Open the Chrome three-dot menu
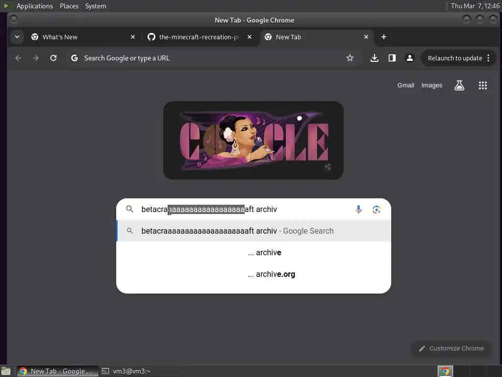Screen dimensions: 502x377 point(488,58)
